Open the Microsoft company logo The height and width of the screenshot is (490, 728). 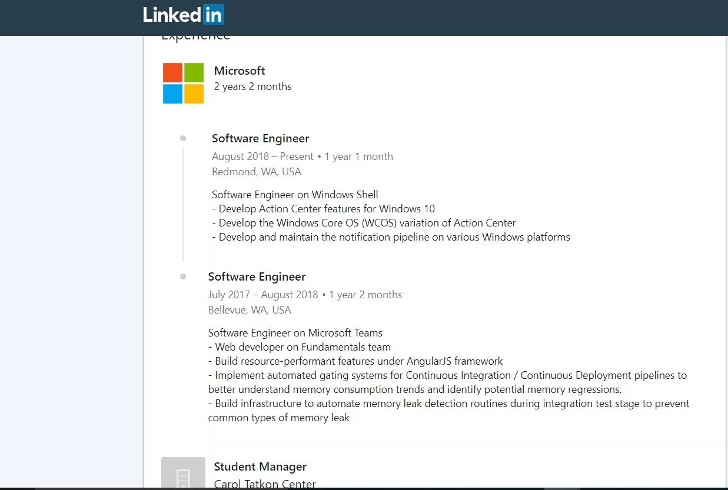tap(184, 83)
